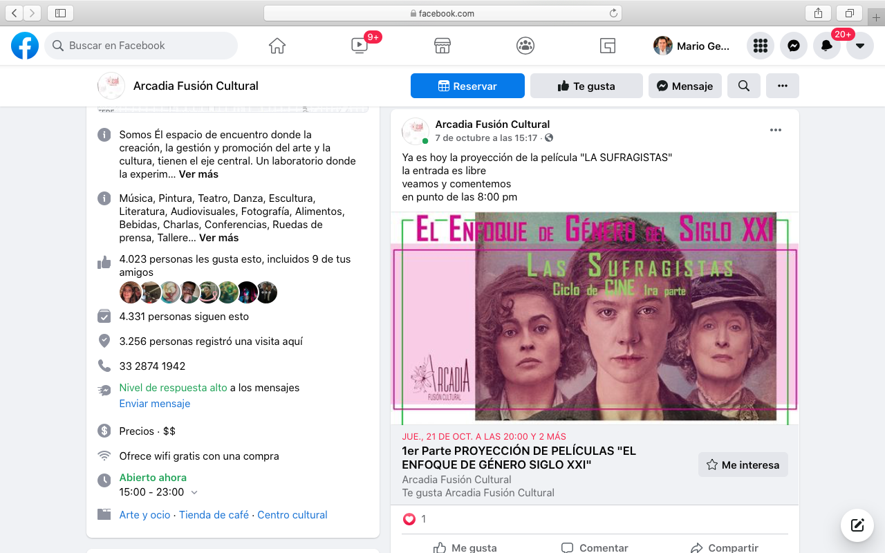This screenshot has width=885, height=553.
Task: Search within the page using the magnifier button
Action: [744, 86]
